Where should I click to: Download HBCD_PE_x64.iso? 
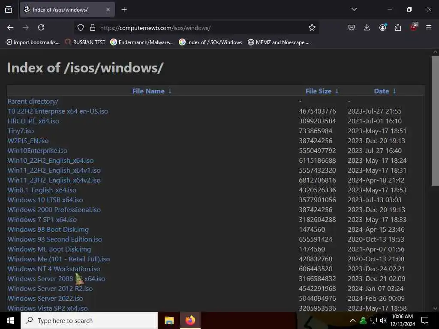click(x=33, y=121)
